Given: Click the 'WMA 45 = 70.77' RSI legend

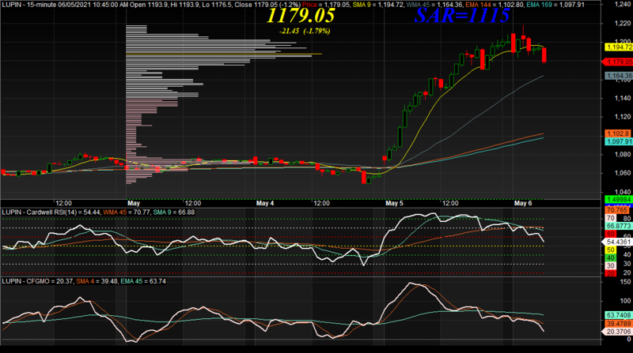Looking at the screenshot, I should 127,212.
